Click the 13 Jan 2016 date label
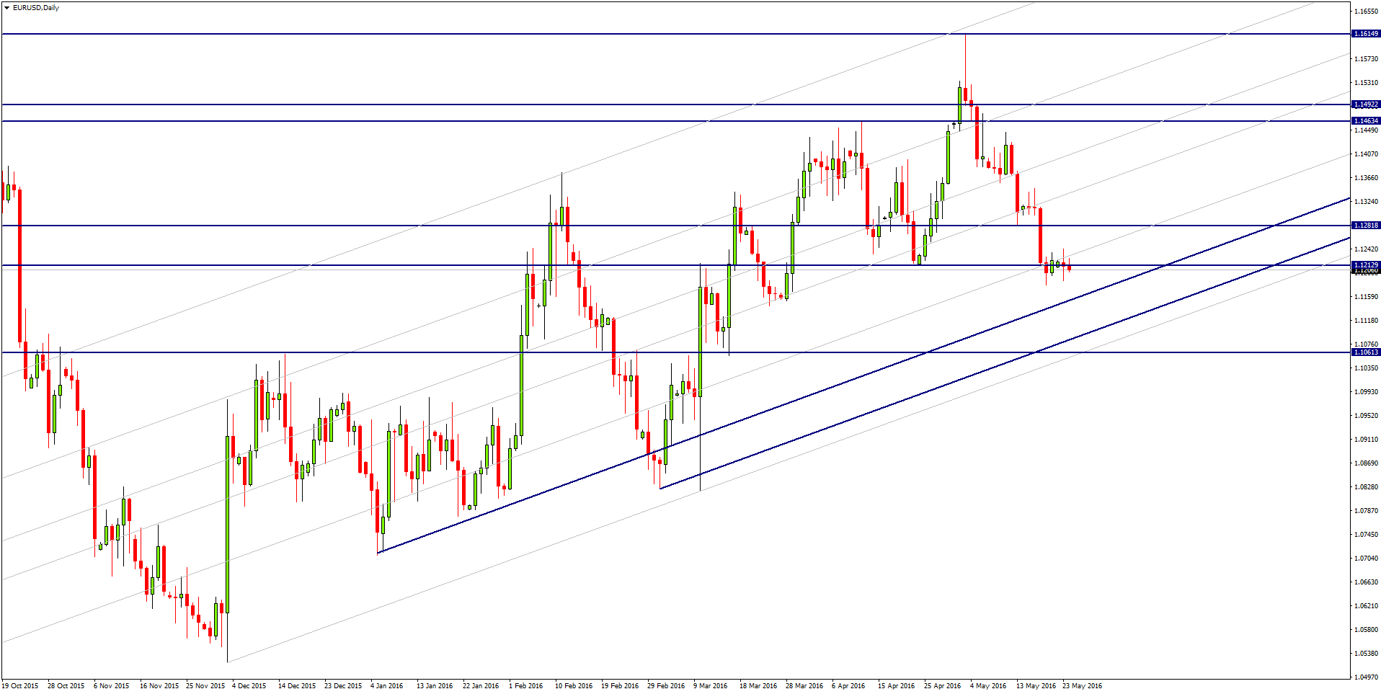1381x694 pixels. click(x=435, y=686)
